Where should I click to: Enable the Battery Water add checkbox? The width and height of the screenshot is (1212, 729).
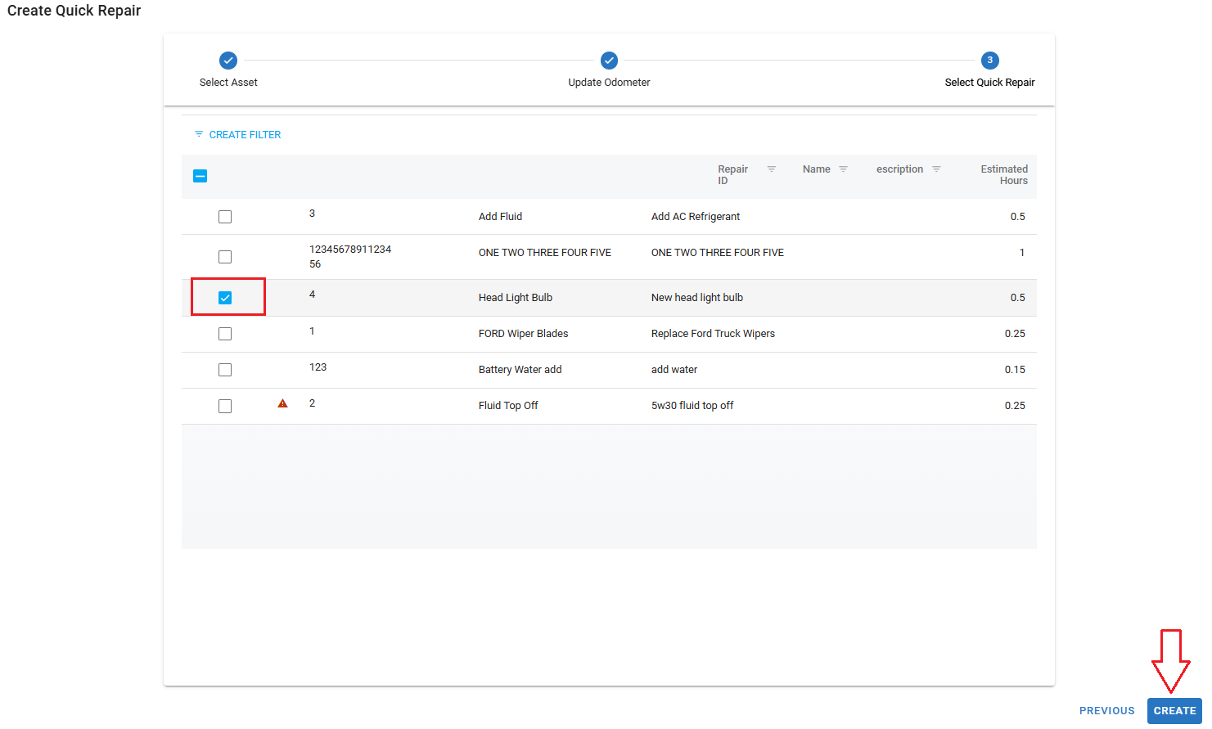coord(225,370)
